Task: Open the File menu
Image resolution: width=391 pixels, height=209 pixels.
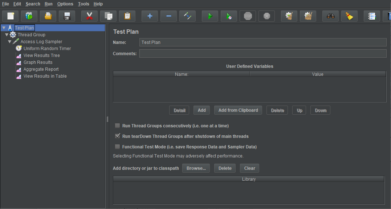Action: click(5, 4)
